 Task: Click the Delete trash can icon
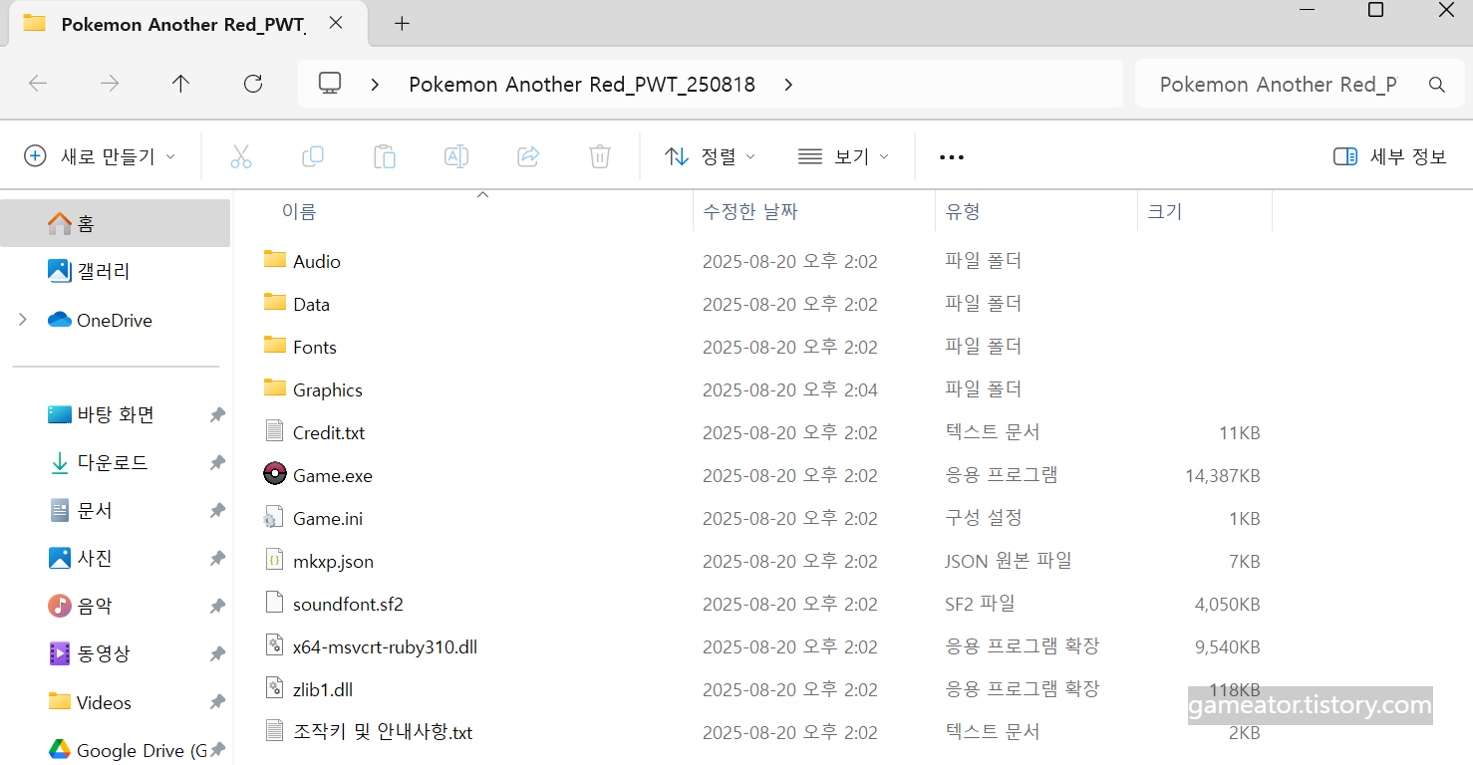[x=600, y=156]
